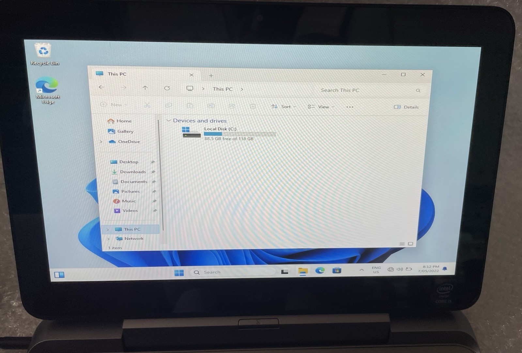The image size is (522, 353).
Task: Switch to large thumbnails view icon
Action: pyautogui.click(x=410, y=244)
